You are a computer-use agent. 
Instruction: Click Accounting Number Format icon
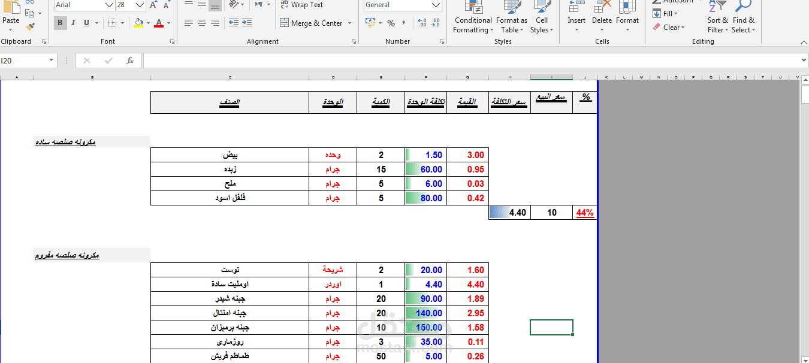[371, 23]
